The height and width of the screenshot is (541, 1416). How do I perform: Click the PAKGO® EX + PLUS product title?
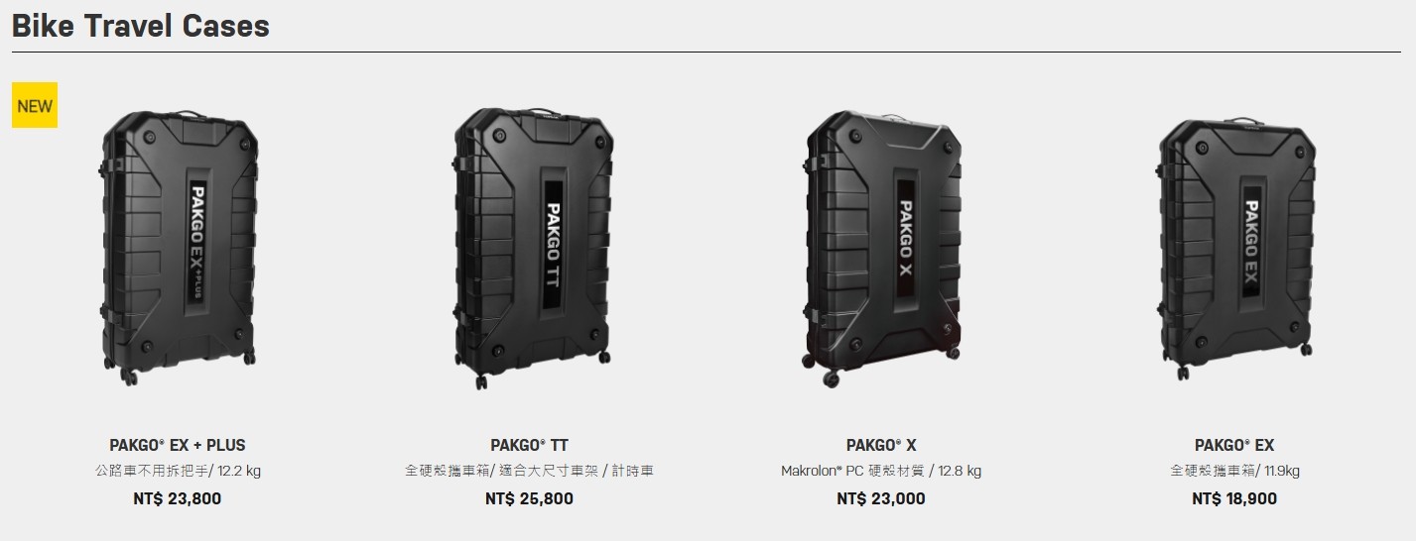tap(178, 445)
